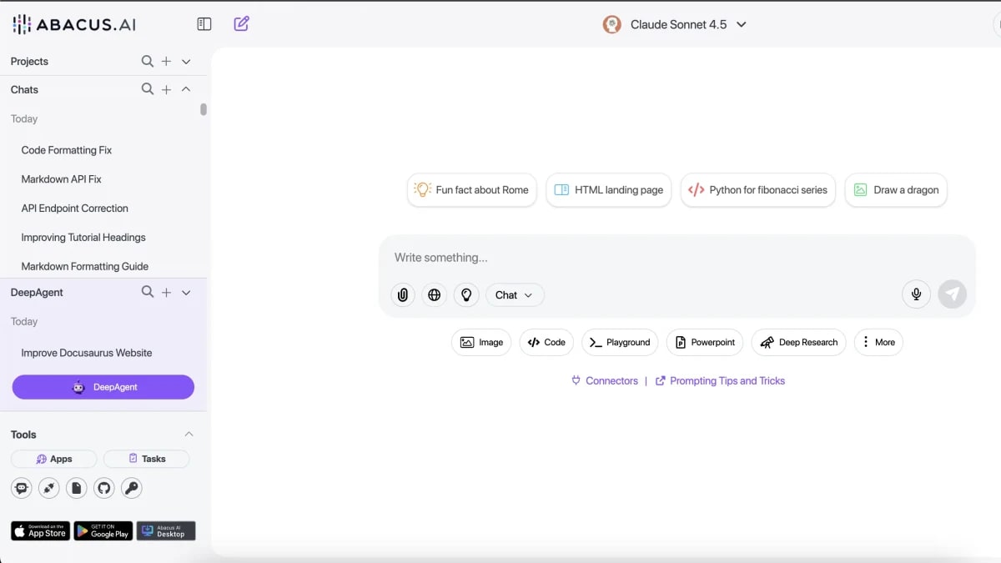Screen dimensions: 1001x563
Task: Click the sidebar scrollbar thumb
Action: pos(204,109)
